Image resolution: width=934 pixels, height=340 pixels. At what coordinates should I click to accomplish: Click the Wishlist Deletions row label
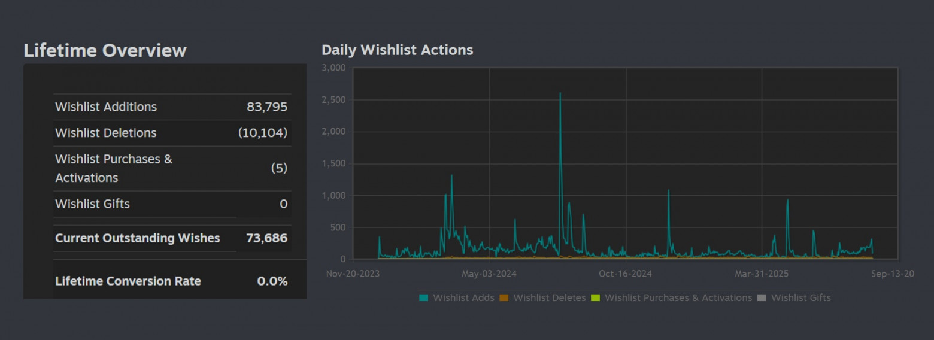click(x=106, y=133)
